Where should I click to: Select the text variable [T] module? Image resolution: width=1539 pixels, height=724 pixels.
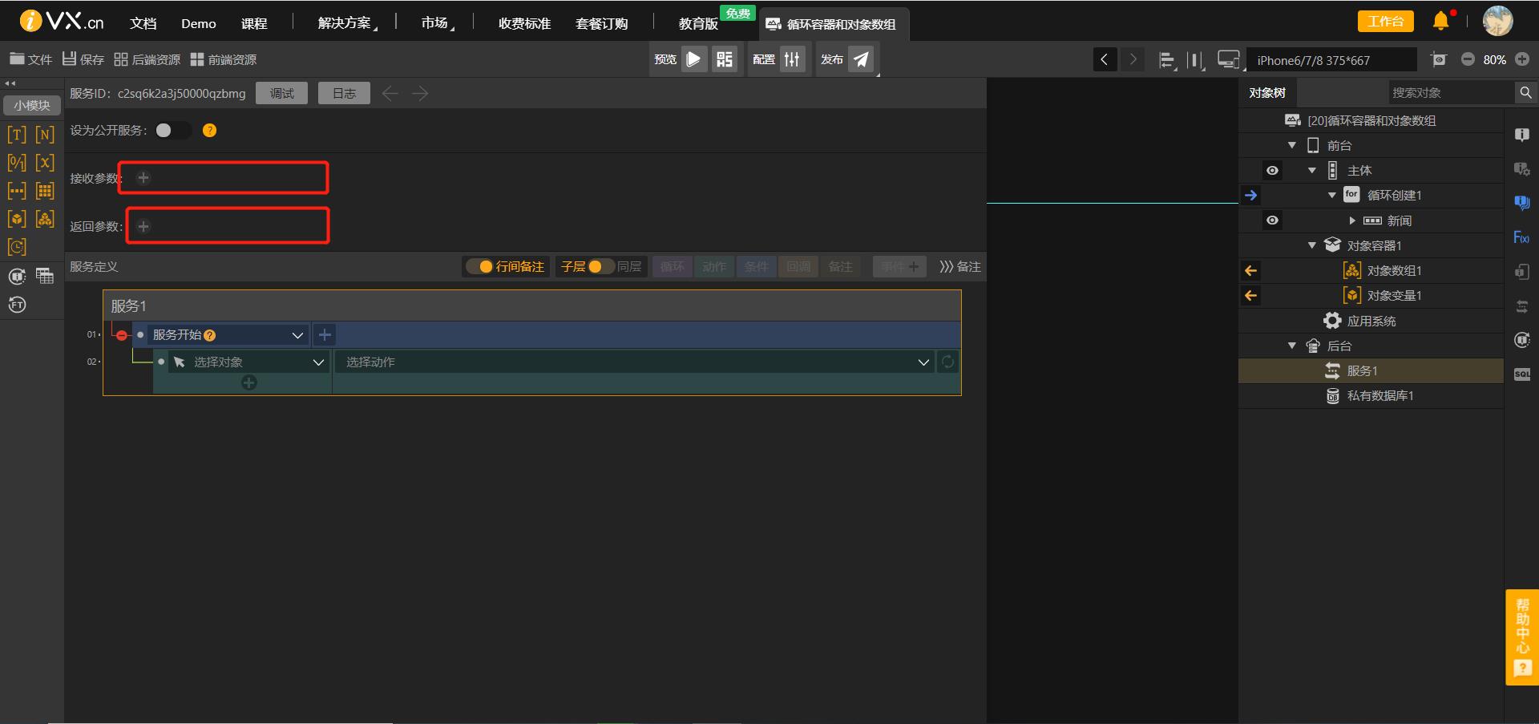[x=17, y=134]
